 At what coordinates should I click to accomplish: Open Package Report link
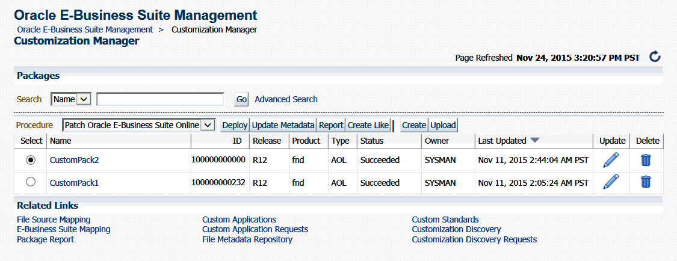45,239
